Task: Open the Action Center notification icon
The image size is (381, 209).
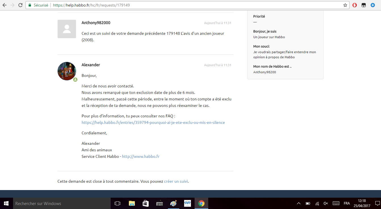Action: pos(377,203)
